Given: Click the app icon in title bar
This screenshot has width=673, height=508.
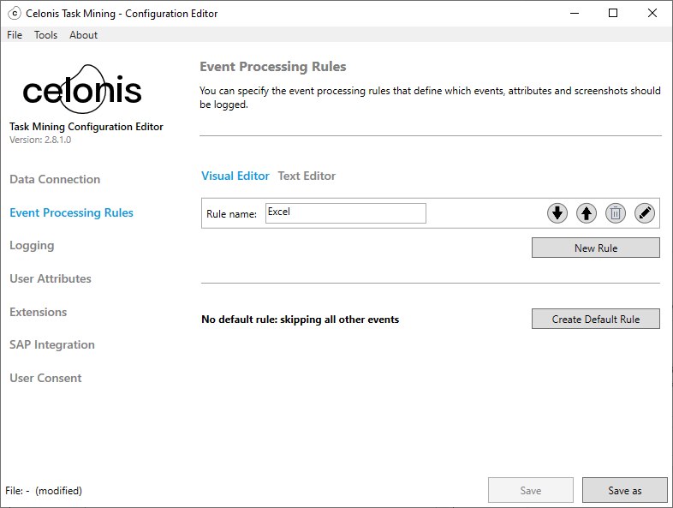Looking at the screenshot, I should click(14, 13).
